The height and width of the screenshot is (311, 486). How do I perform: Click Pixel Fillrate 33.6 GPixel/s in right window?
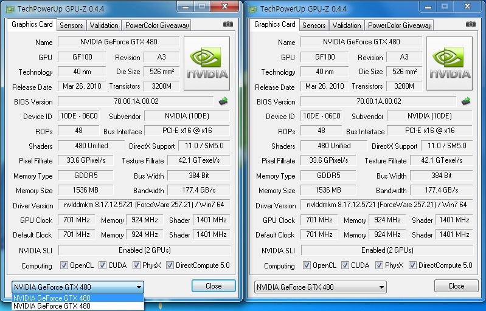point(328,160)
